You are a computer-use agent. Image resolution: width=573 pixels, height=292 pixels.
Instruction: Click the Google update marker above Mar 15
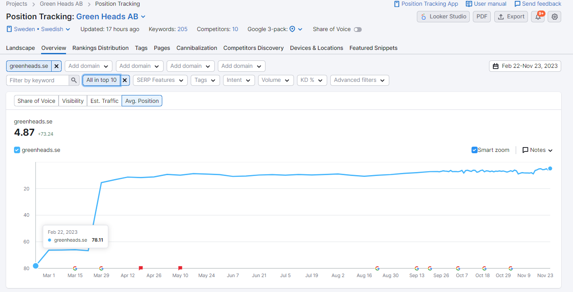tap(75, 268)
